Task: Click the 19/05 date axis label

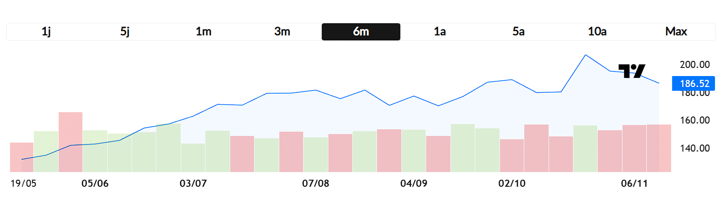Action: [x=23, y=184]
